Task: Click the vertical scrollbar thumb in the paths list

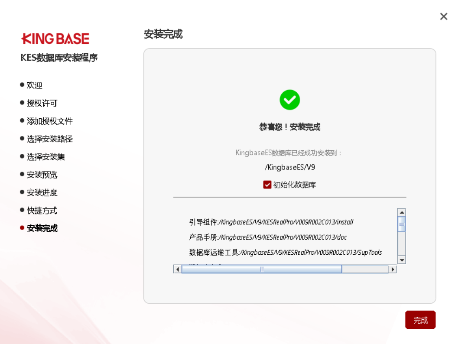Action: point(401,224)
